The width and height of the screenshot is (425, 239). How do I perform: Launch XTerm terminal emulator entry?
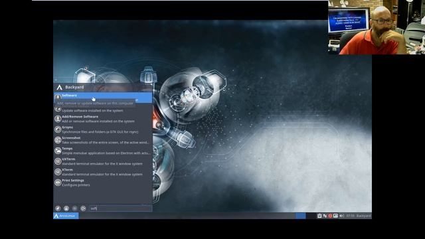[103, 172]
